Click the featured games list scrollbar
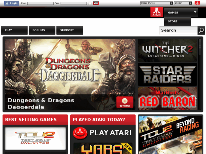Viewport: 206px width, 154px height. [x=200, y=74]
